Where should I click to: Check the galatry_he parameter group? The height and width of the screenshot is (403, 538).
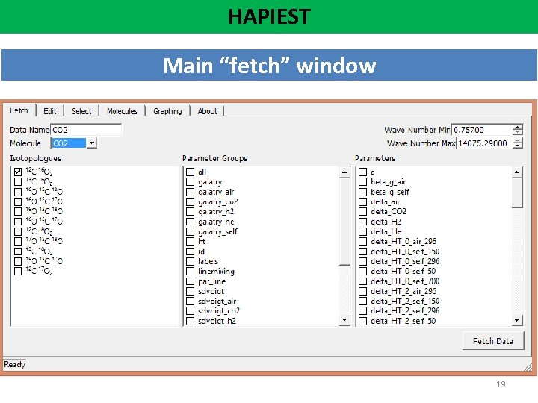[190, 222]
